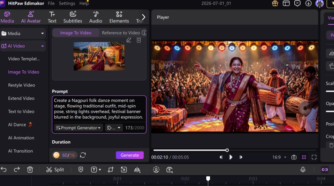Image resolution: width=334 pixels, height=186 pixels.
Task: Select AI Dance in sidebar
Action: coord(20,125)
